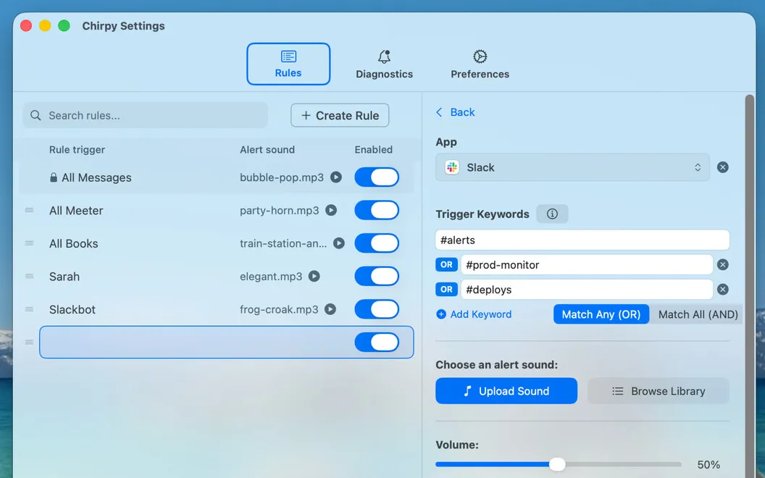The image size is (765, 478).
Task: Play the party-horn.mp3 sound preview
Action: coord(331,210)
